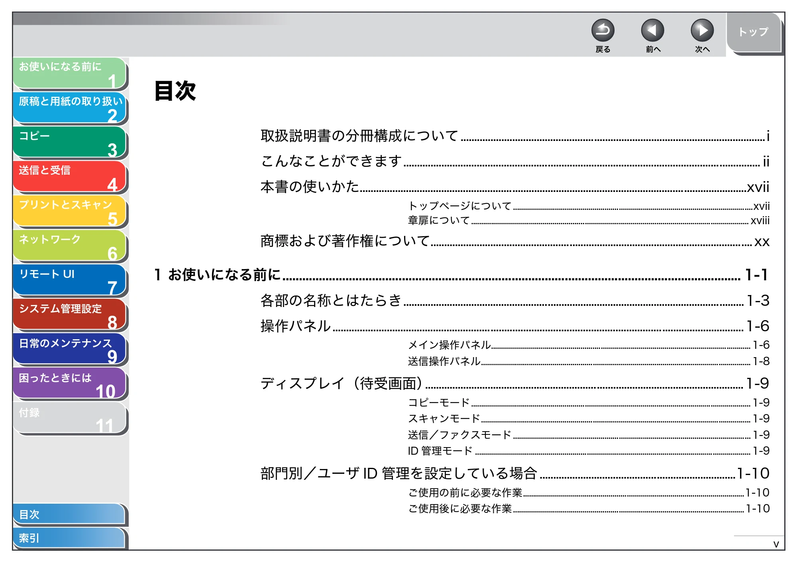Jump to 本書の使いかた entry

tap(515, 187)
